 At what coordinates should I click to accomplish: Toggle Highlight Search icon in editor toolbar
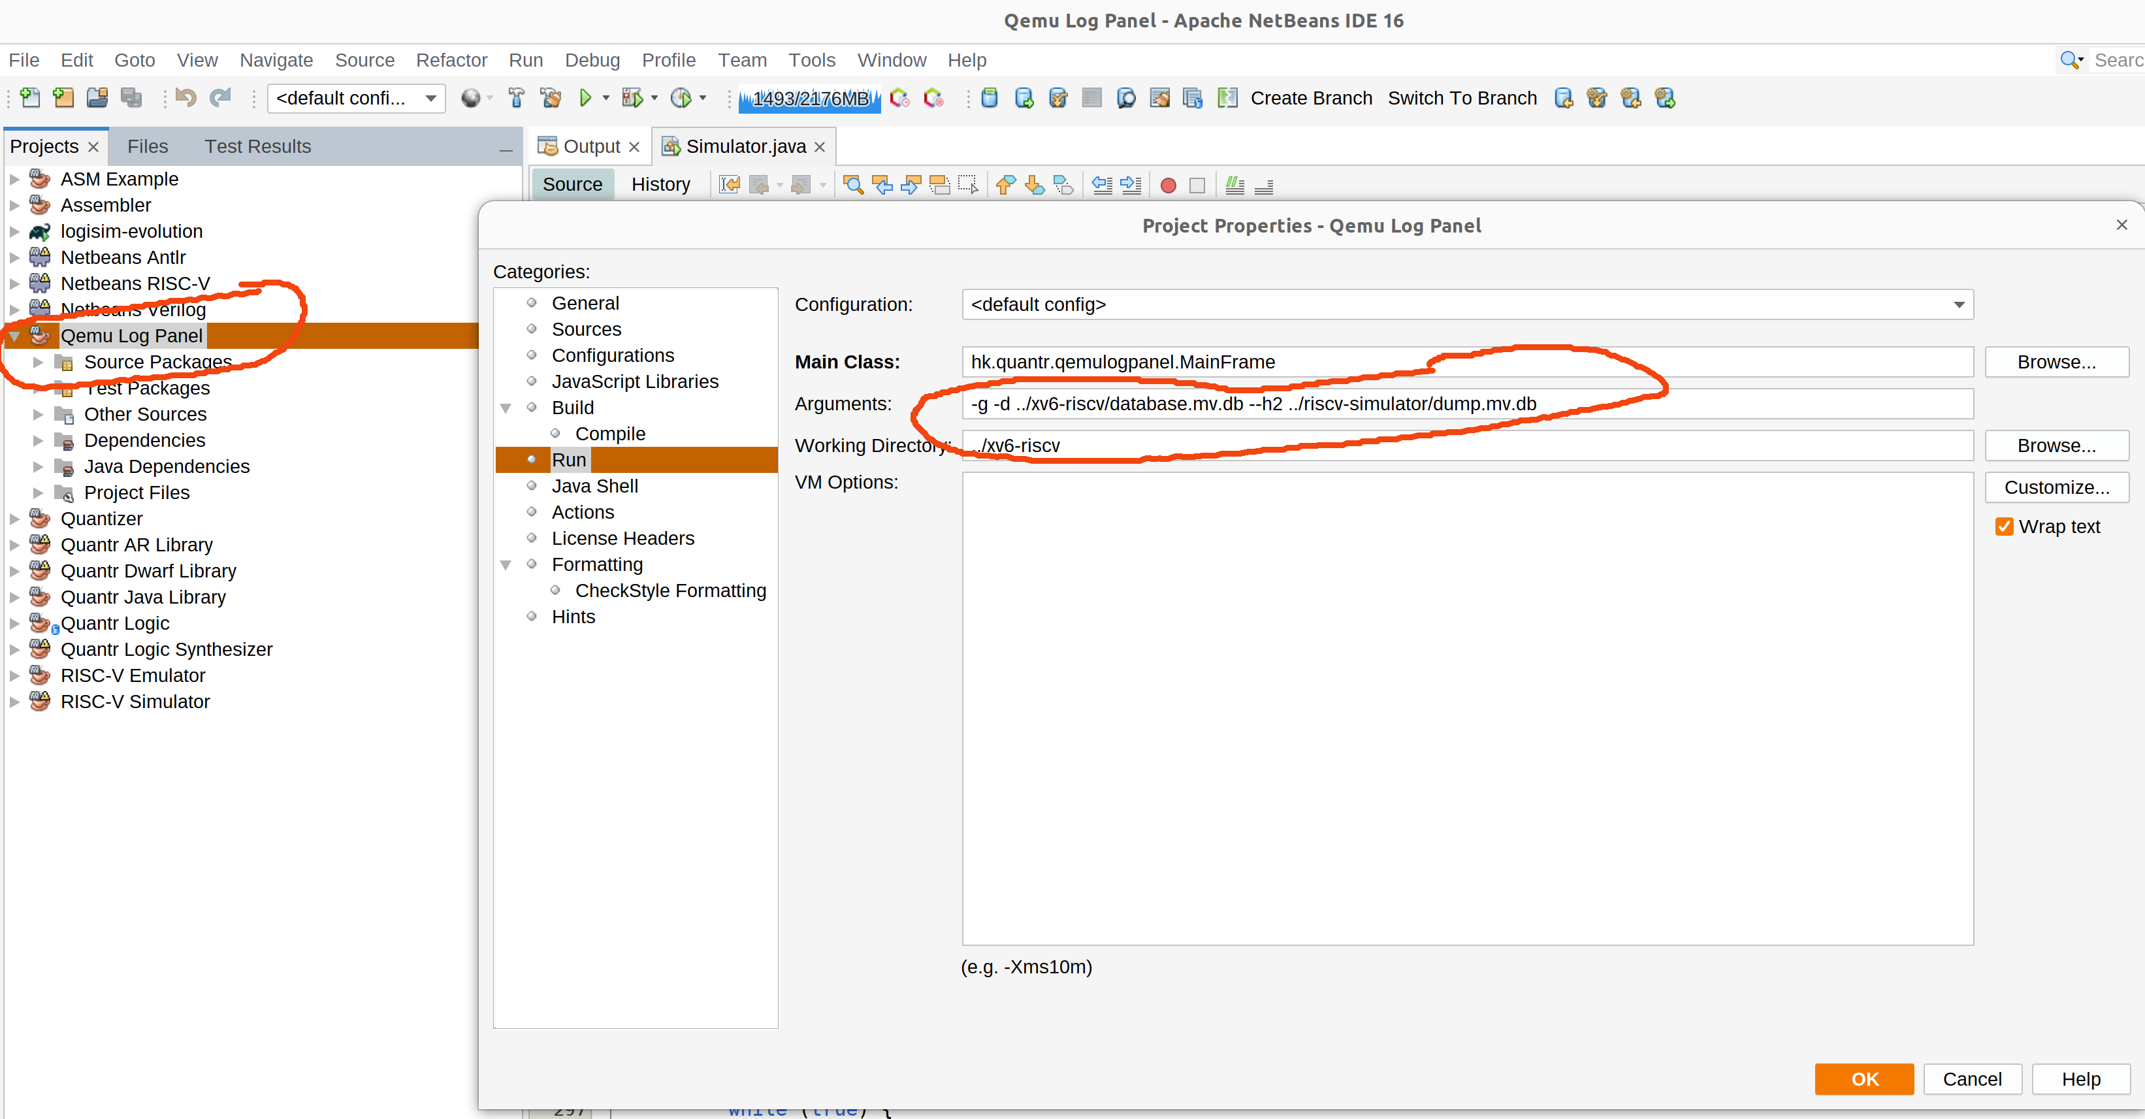click(x=939, y=185)
